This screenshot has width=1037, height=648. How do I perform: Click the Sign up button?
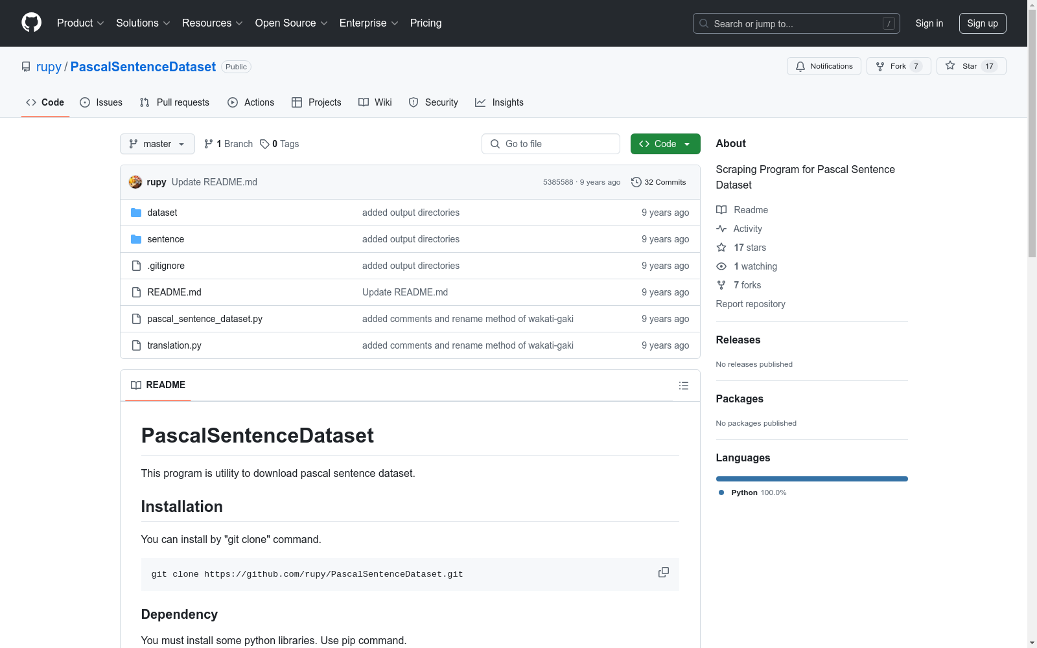[x=982, y=23]
